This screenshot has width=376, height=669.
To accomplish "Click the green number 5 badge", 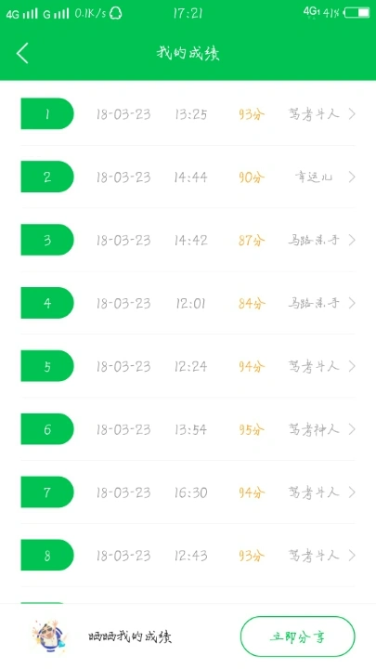I will point(47,366).
